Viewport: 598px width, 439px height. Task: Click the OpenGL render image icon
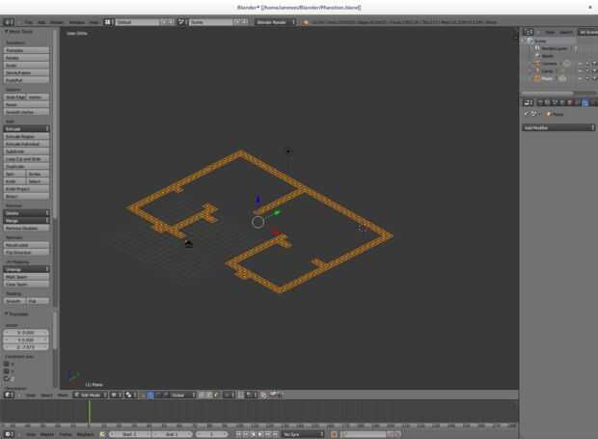click(263, 395)
